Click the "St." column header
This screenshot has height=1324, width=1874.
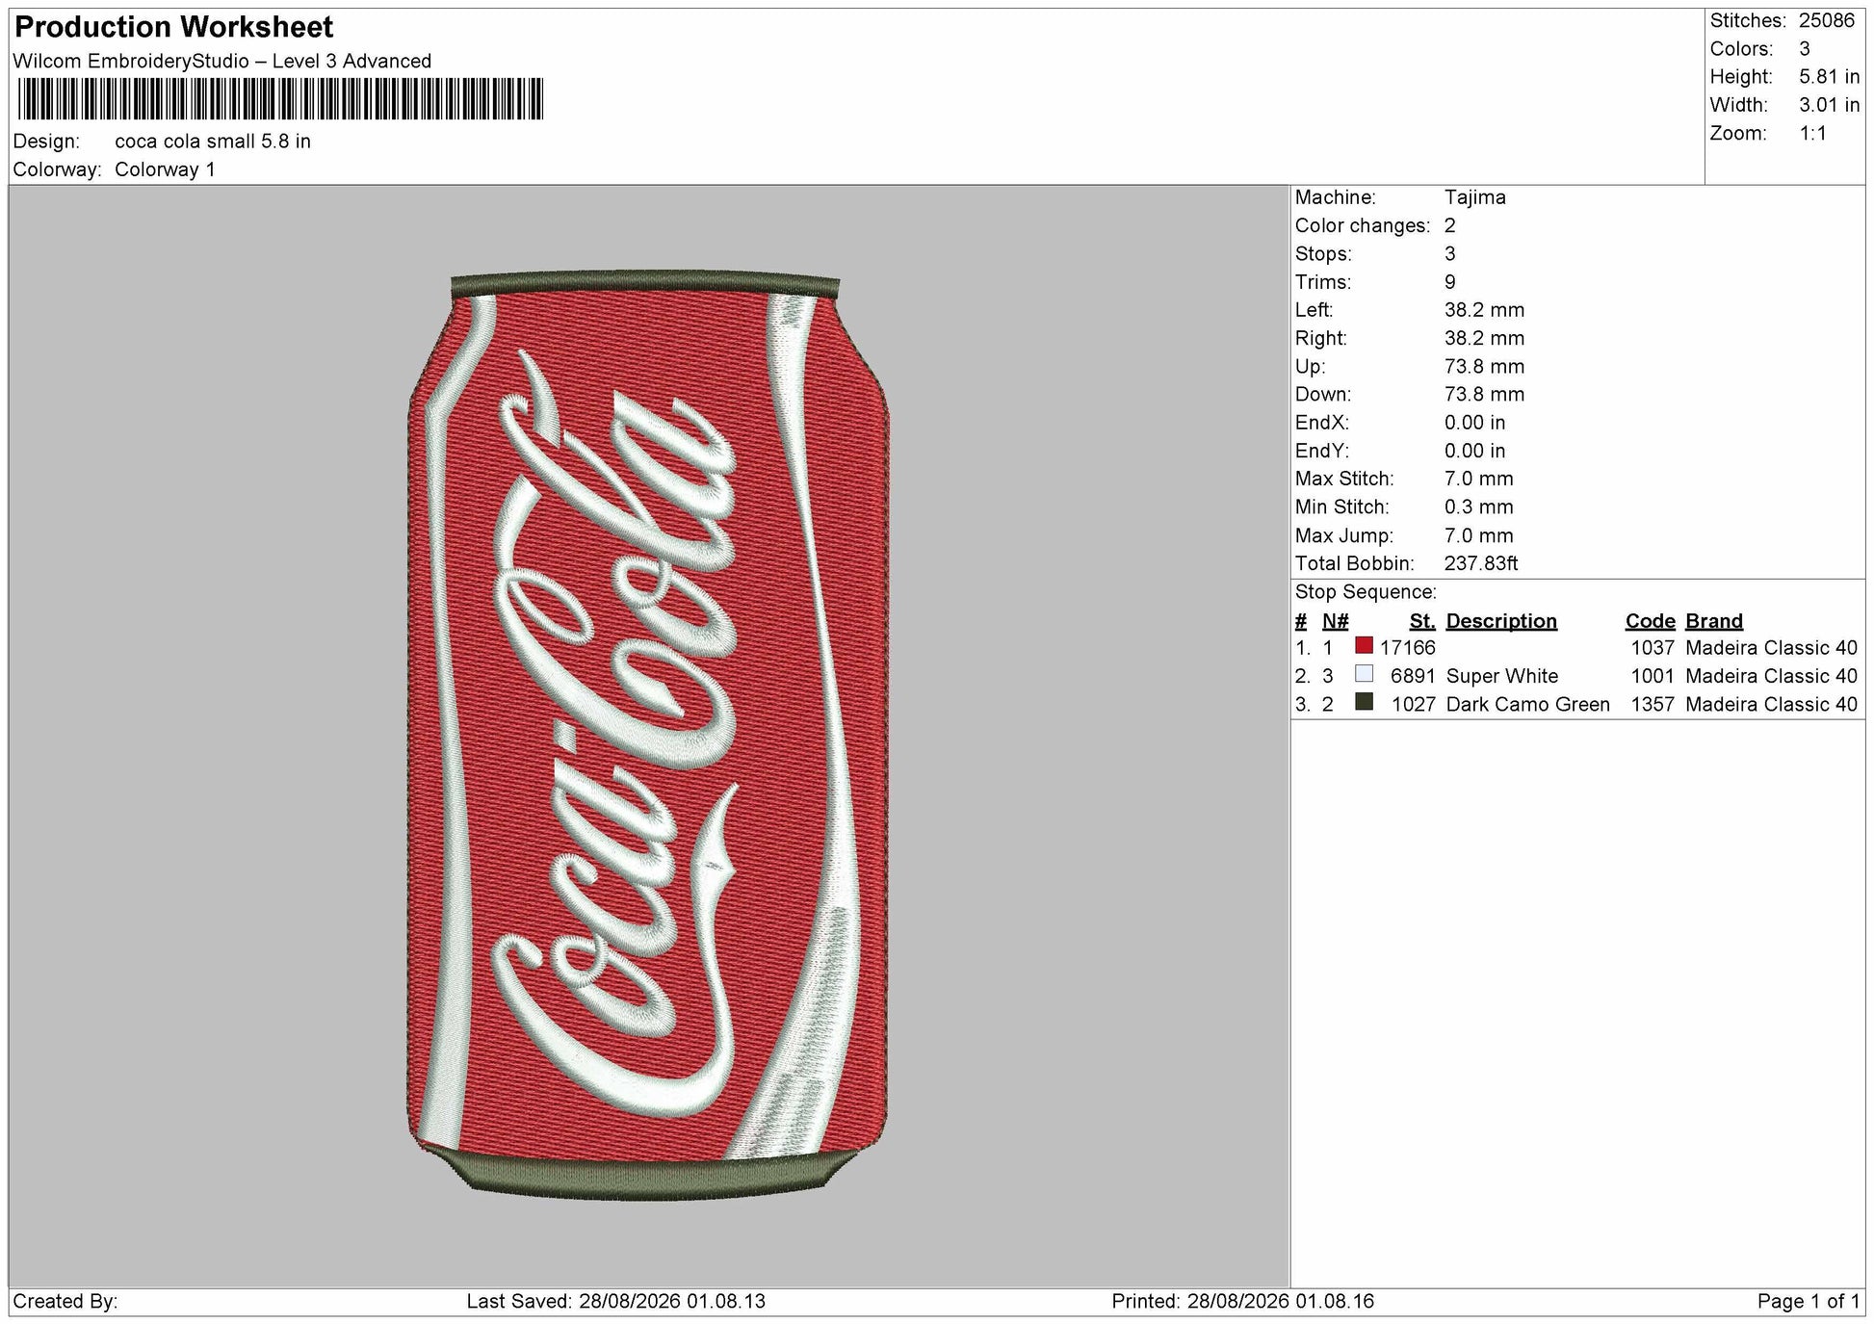click(1422, 621)
